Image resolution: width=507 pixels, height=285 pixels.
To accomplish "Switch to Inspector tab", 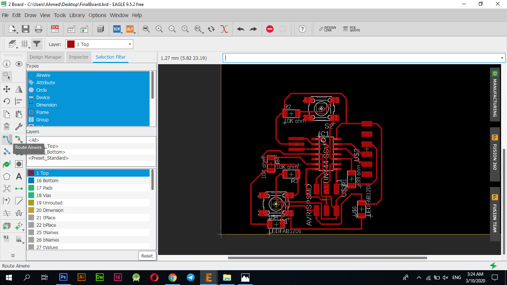I will tap(79, 57).
